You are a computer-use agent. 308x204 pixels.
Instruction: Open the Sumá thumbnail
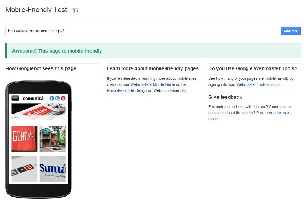53,169
